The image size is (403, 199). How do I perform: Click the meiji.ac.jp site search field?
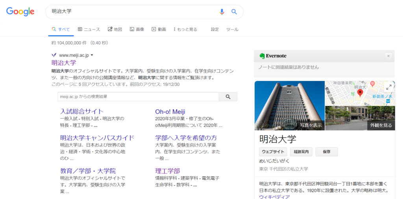138,97
